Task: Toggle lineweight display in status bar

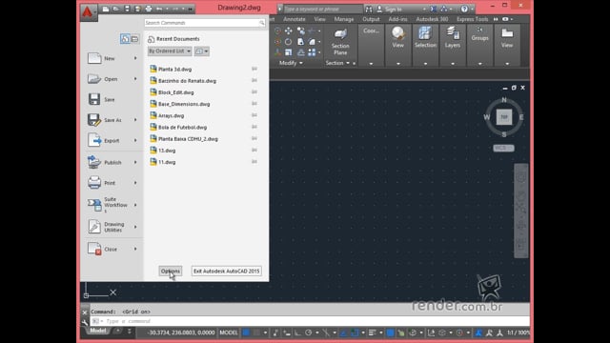Action: click(373, 333)
